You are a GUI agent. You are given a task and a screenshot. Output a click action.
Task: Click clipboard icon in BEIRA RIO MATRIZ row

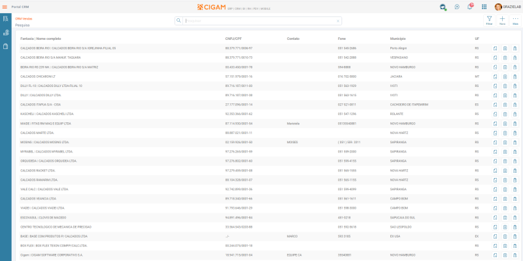pyautogui.click(x=505, y=67)
